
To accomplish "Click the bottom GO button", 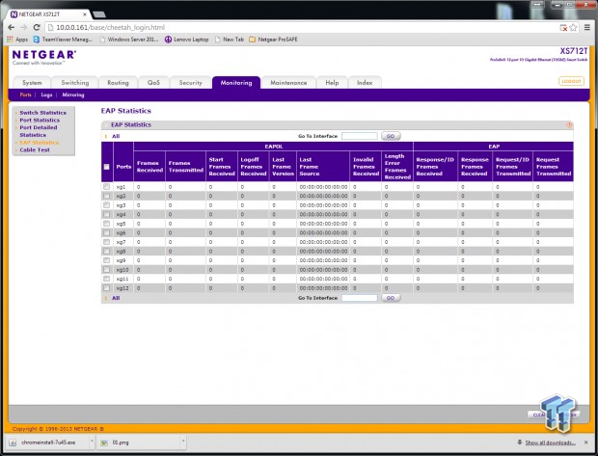I will point(391,298).
